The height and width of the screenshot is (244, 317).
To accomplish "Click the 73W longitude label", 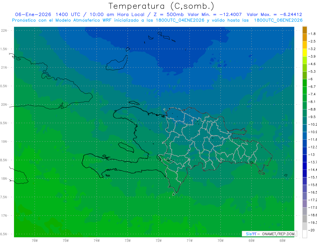I will 128,241.
